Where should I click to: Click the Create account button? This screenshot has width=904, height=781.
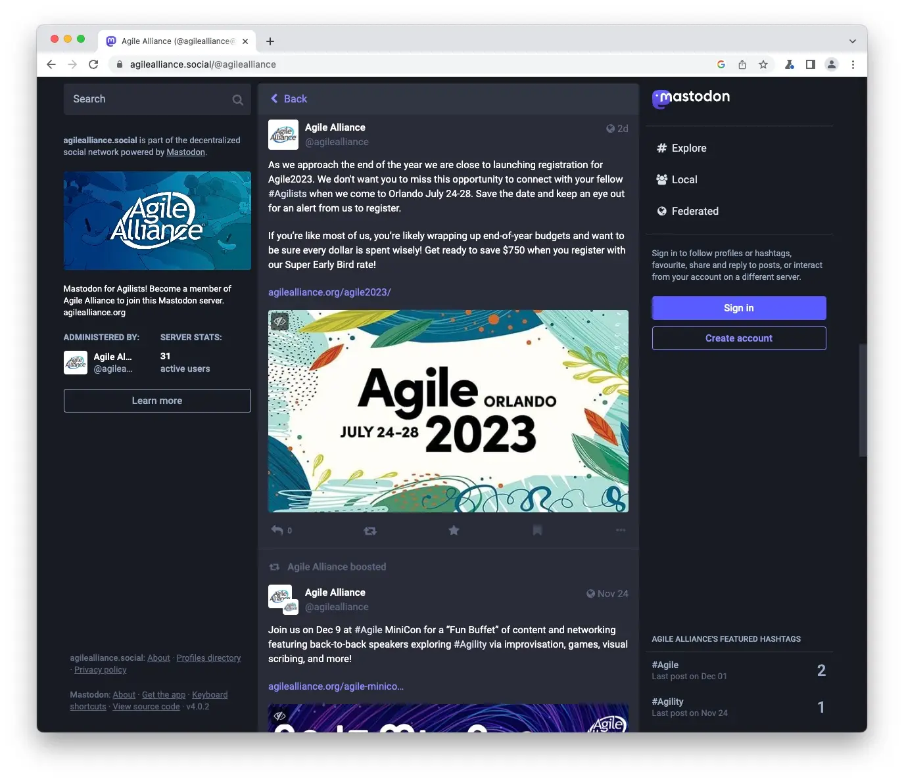click(739, 338)
